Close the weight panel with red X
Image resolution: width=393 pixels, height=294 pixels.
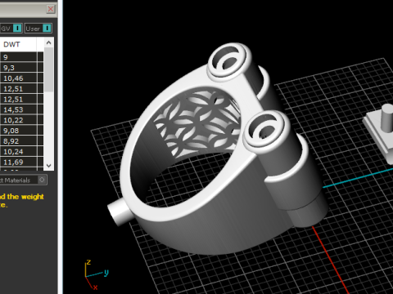point(51,9)
